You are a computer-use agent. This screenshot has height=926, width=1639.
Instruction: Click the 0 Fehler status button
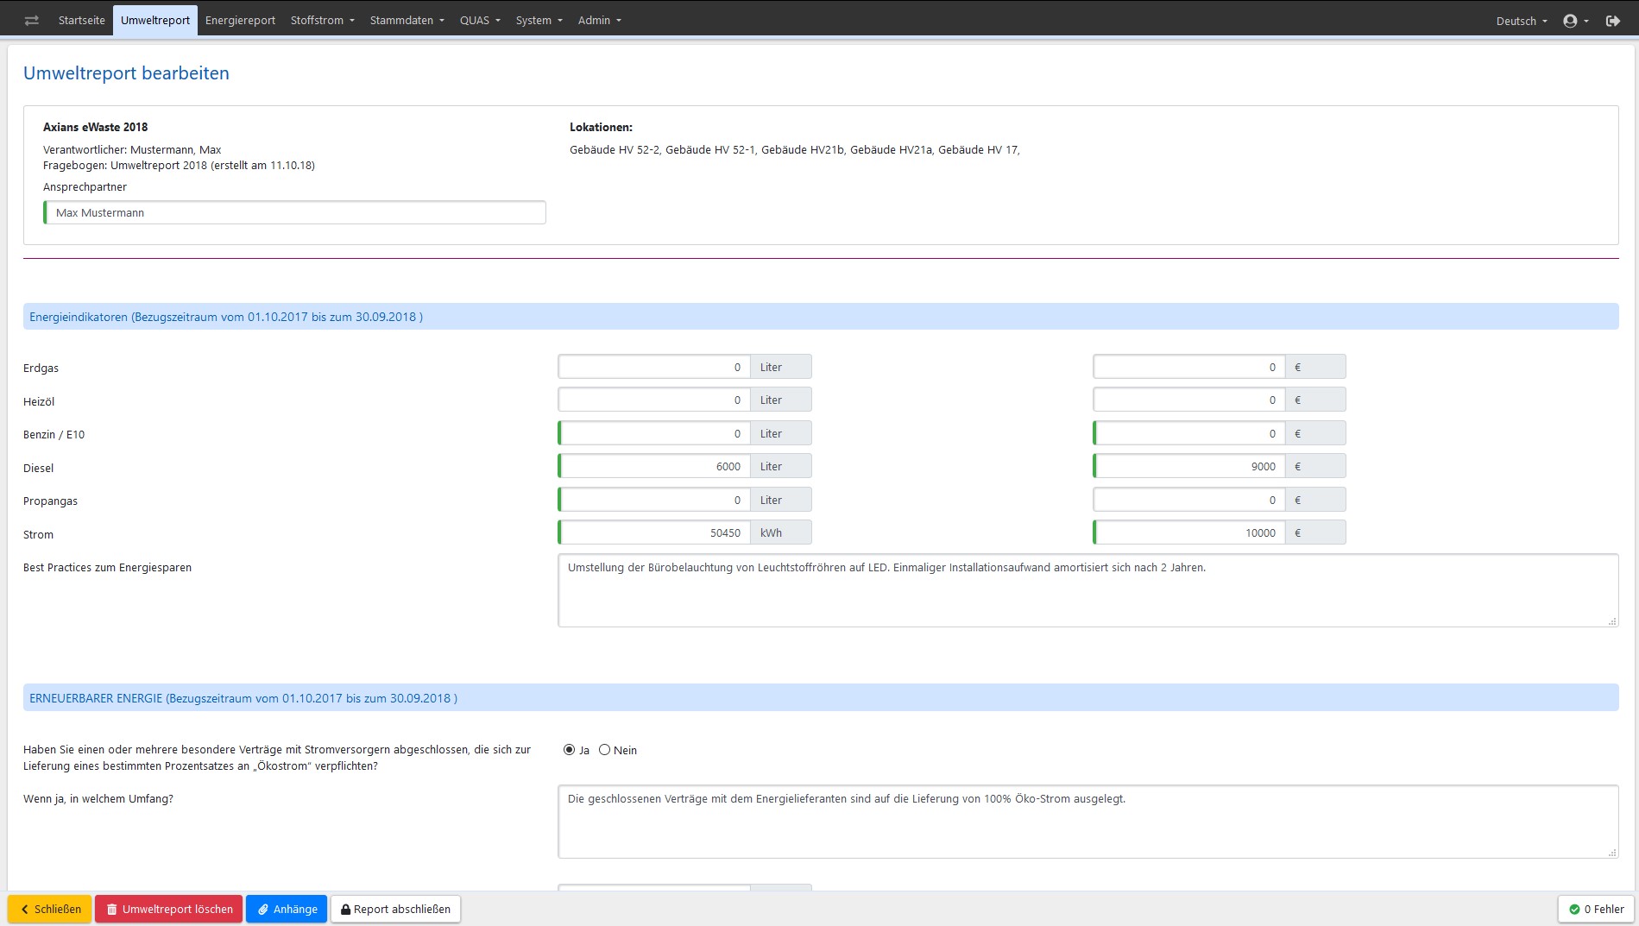(1596, 909)
